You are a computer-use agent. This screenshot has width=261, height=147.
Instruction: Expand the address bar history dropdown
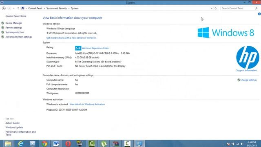(x=211, y=8)
